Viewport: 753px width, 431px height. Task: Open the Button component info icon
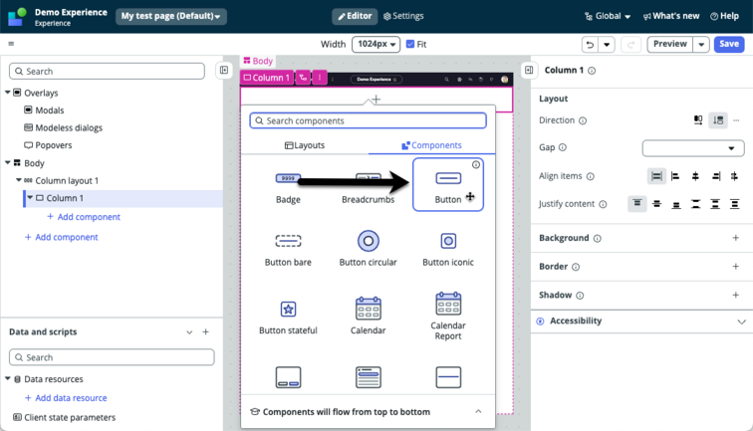pyautogui.click(x=475, y=164)
